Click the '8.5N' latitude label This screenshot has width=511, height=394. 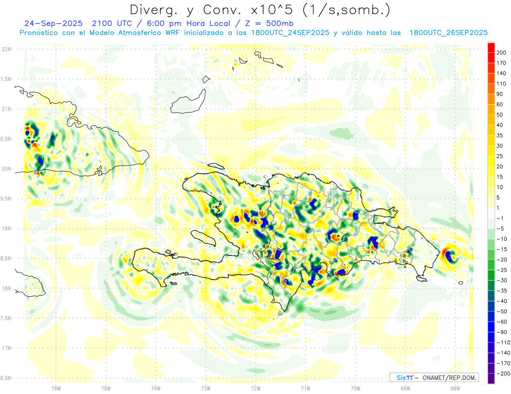click(6, 258)
